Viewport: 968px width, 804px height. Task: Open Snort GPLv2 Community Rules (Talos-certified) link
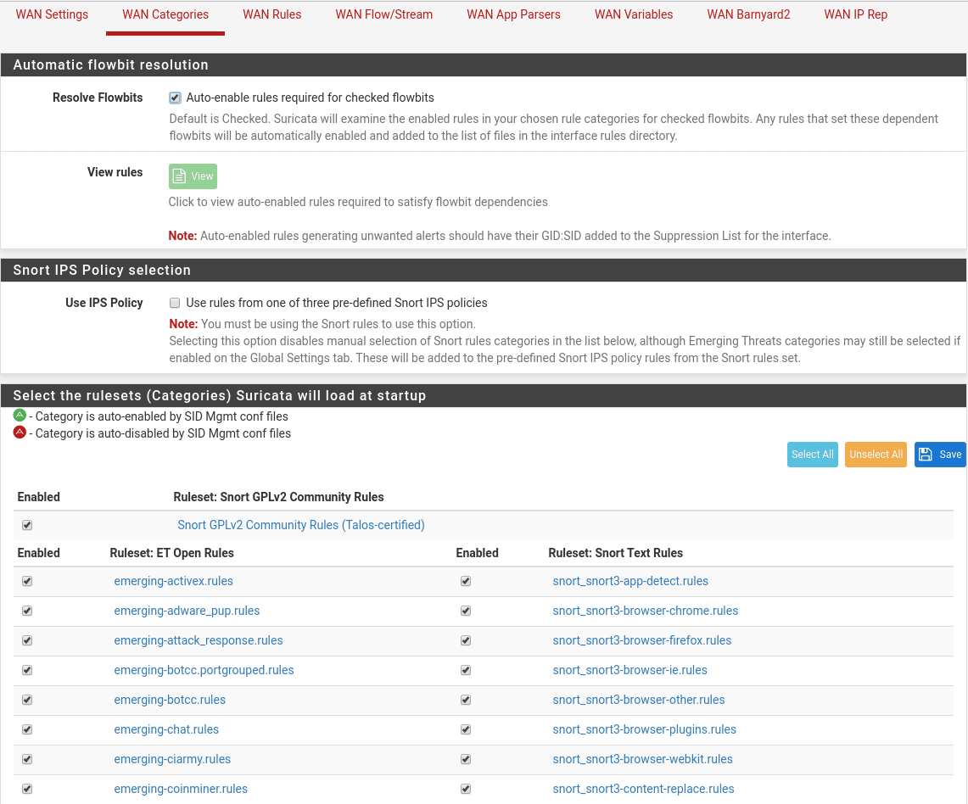(301, 525)
